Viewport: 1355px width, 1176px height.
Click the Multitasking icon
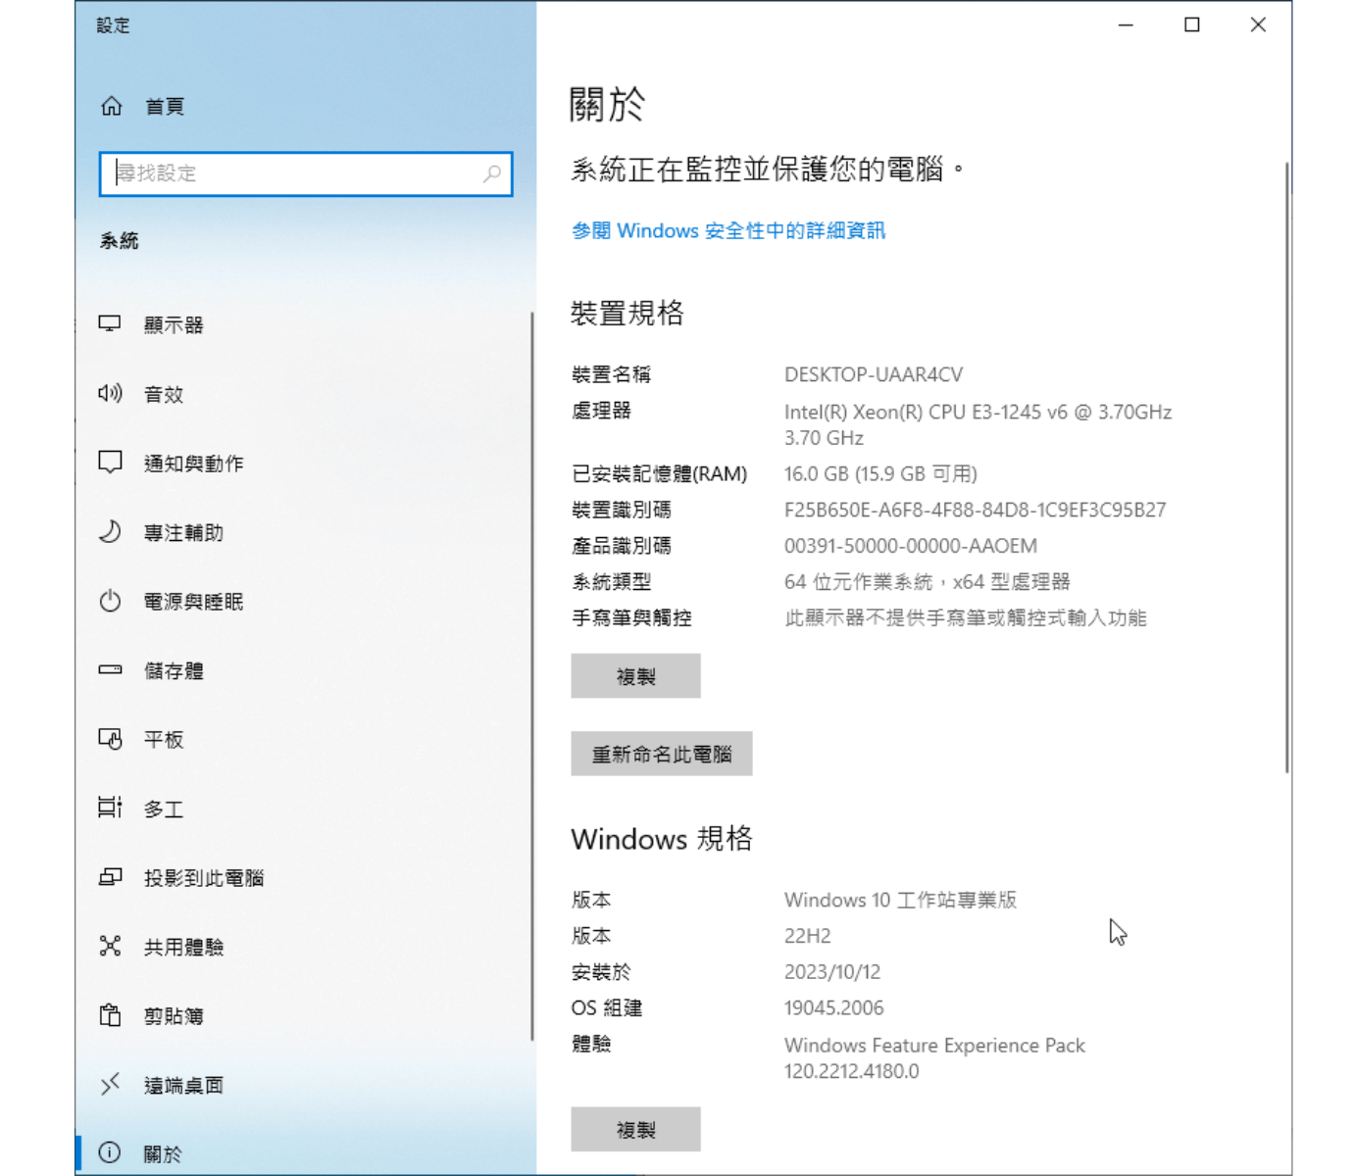point(110,808)
